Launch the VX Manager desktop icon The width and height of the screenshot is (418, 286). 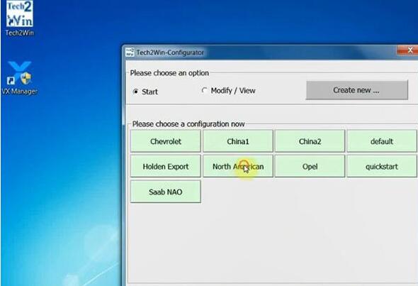point(19,73)
